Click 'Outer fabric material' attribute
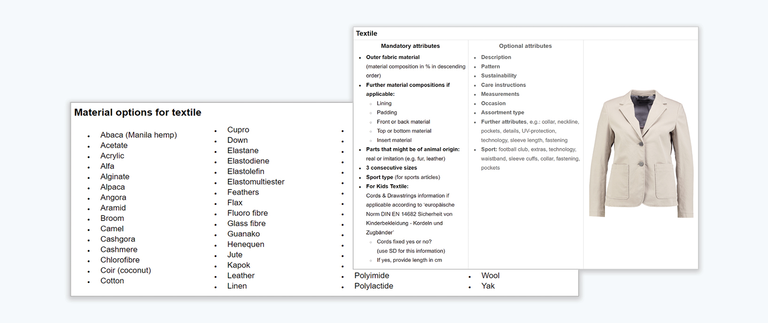This screenshot has height=323, width=768. pyautogui.click(x=393, y=57)
